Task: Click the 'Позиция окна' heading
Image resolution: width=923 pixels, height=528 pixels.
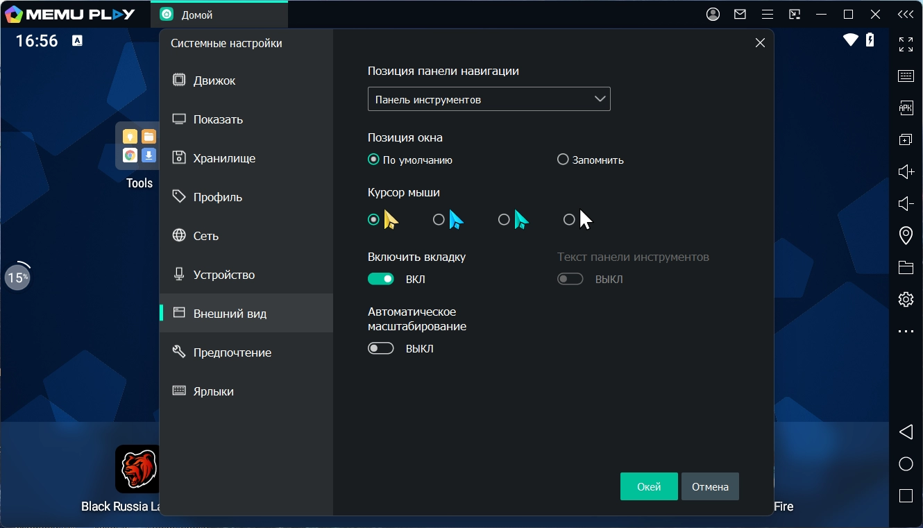Action: pos(405,137)
